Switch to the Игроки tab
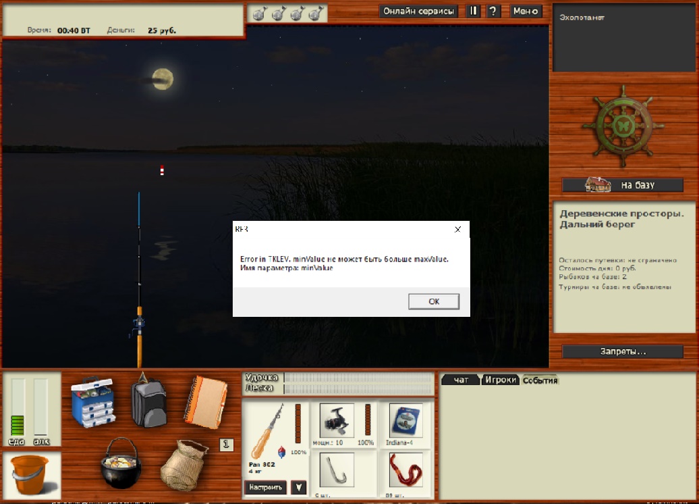Viewport: 699px width, 504px height. click(501, 380)
